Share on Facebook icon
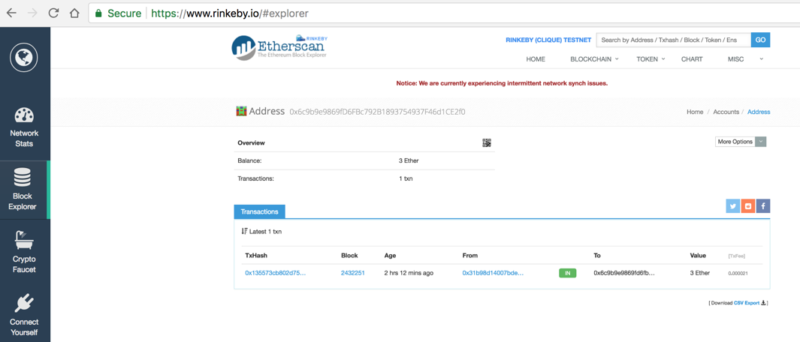 (762, 206)
